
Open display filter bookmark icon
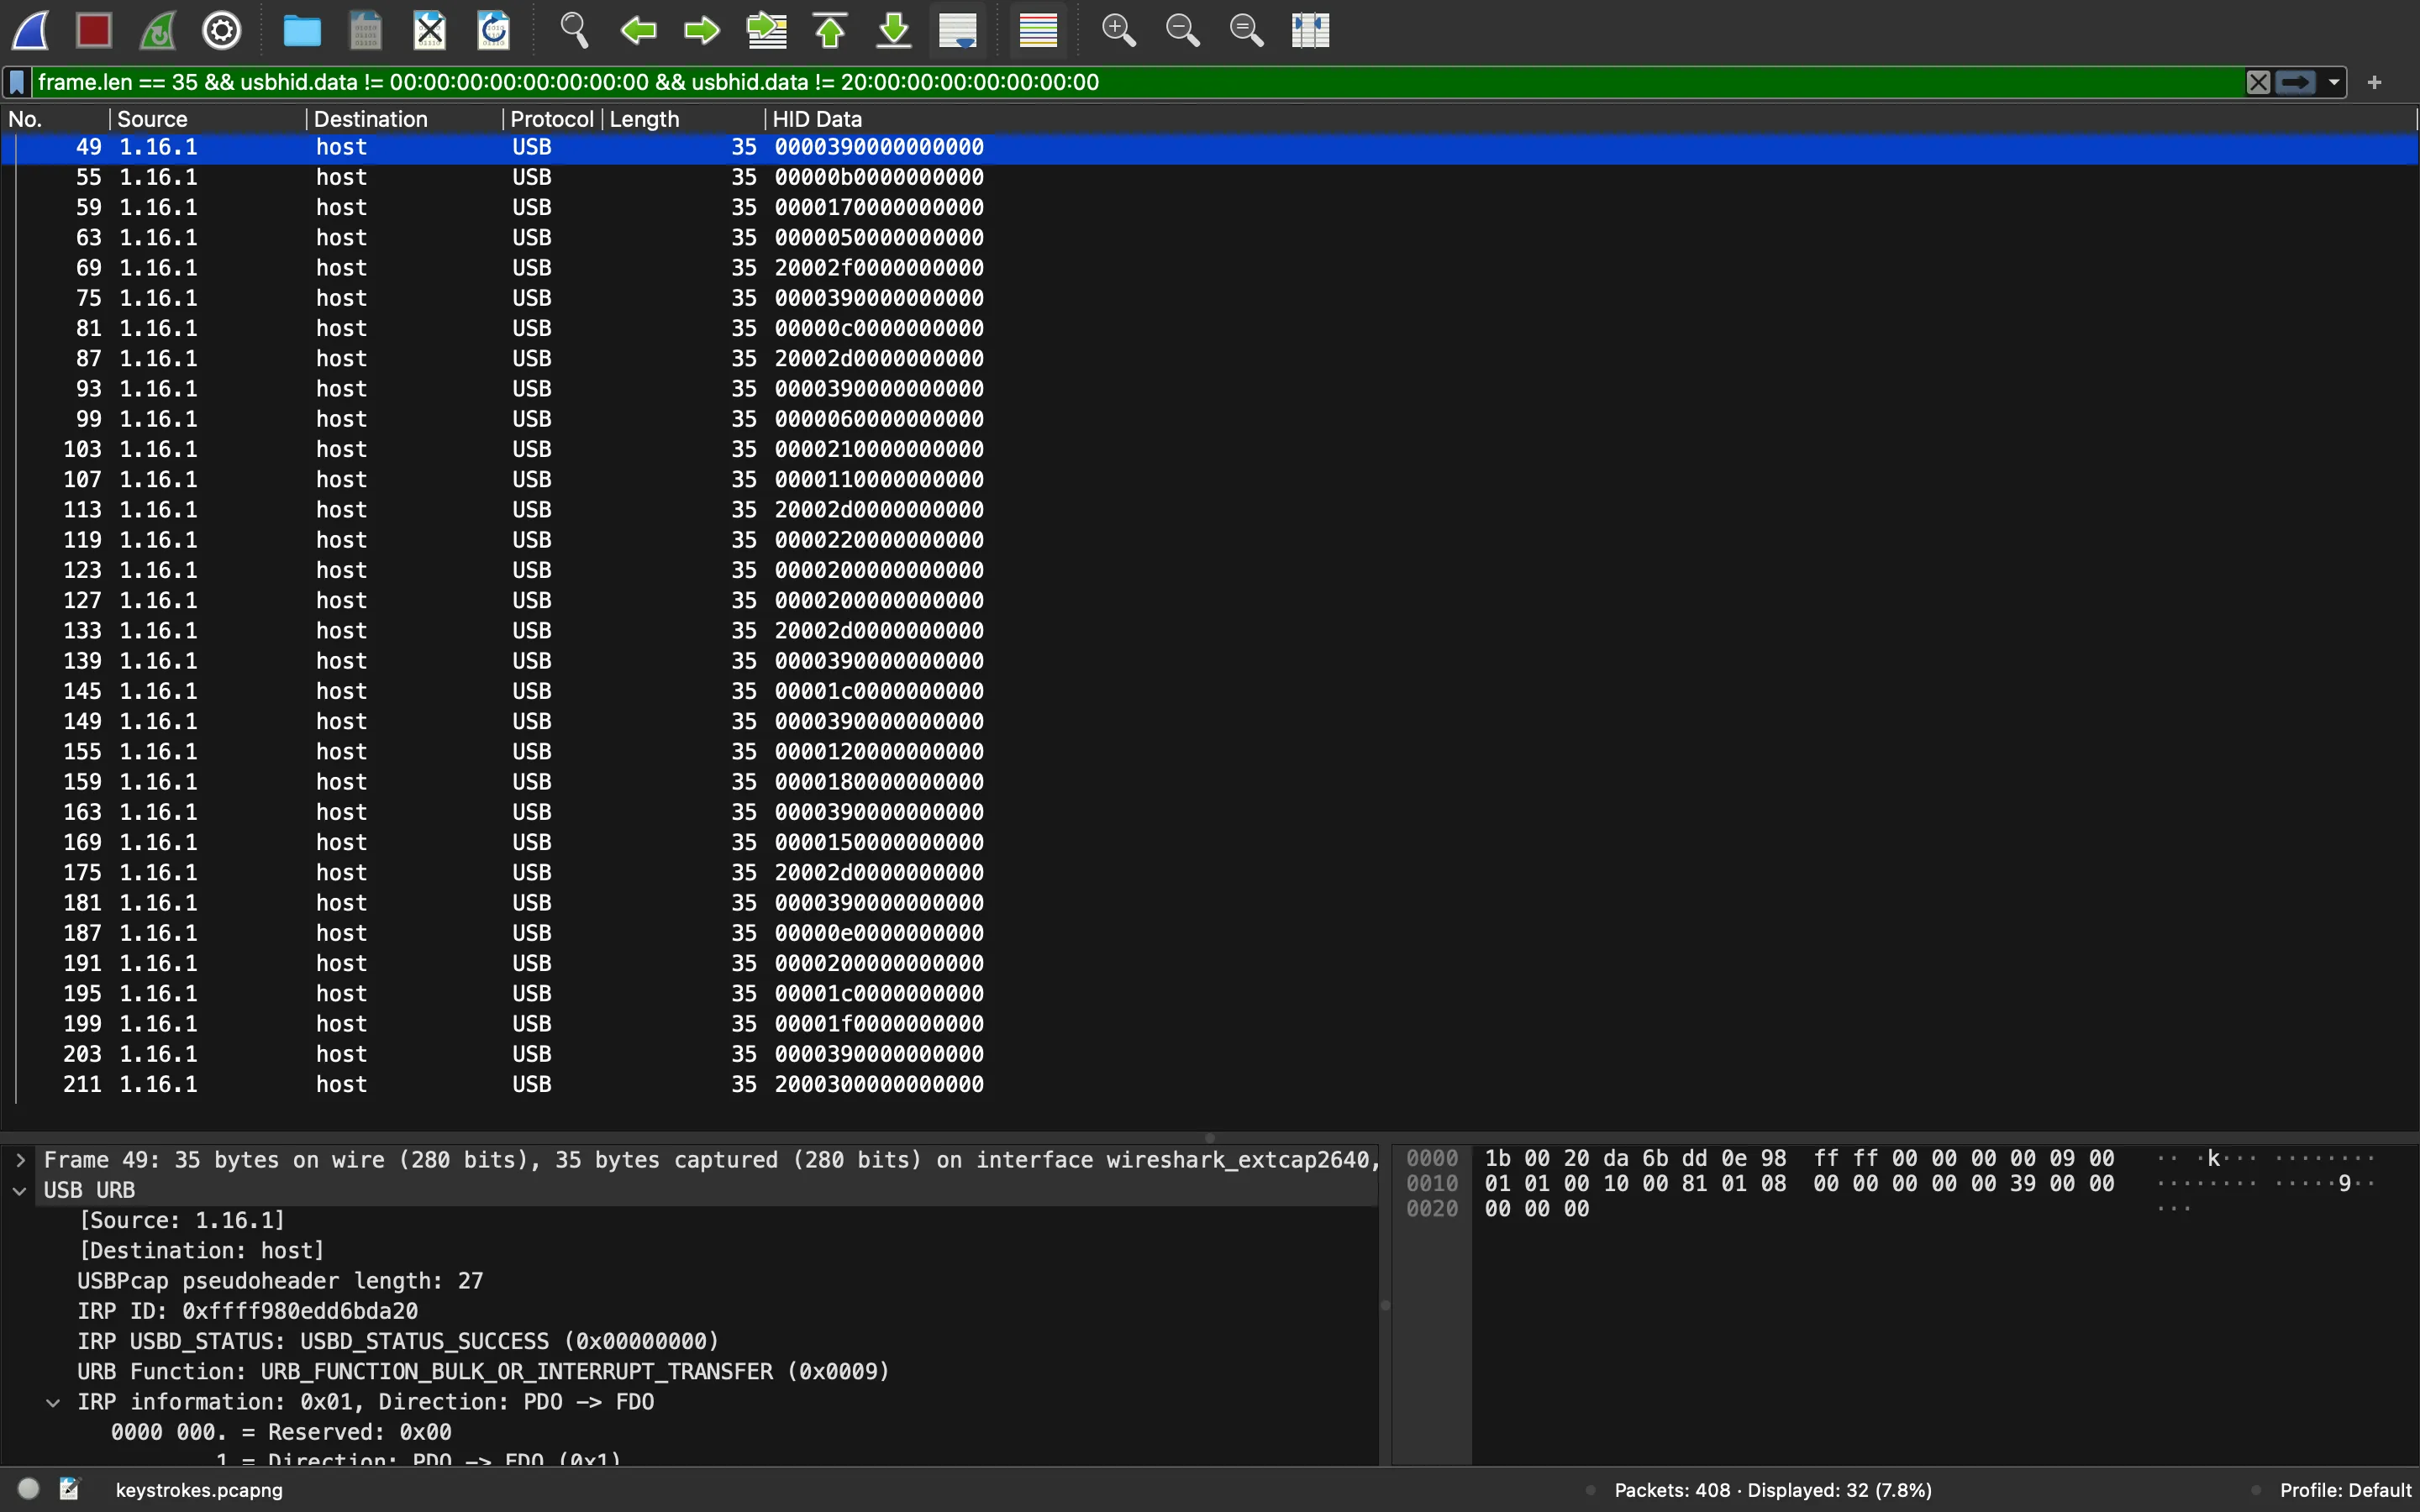pos(17,82)
